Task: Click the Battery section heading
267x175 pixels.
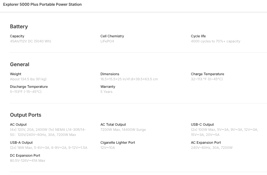Action: coord(19,26)
